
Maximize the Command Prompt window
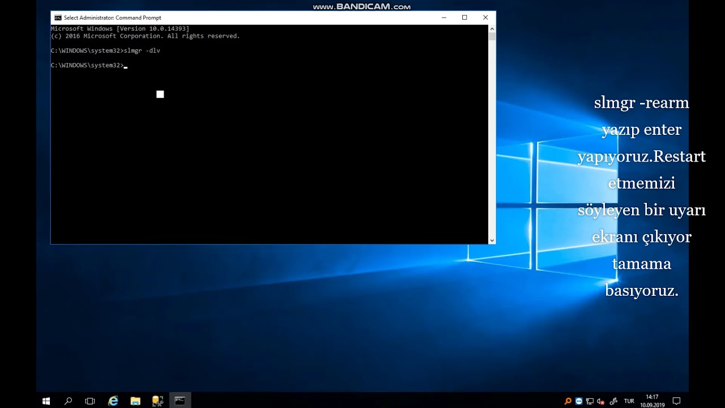(x=464, y=18)
